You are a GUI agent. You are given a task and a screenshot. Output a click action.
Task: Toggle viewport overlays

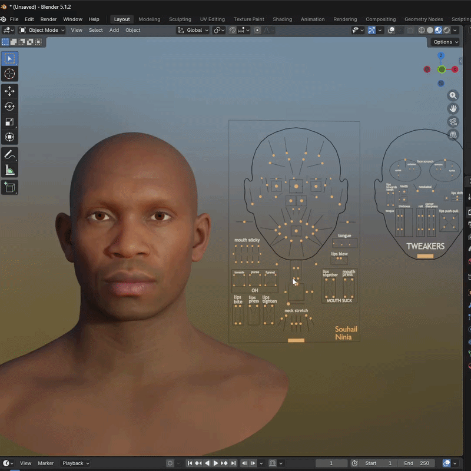point(391,31)
